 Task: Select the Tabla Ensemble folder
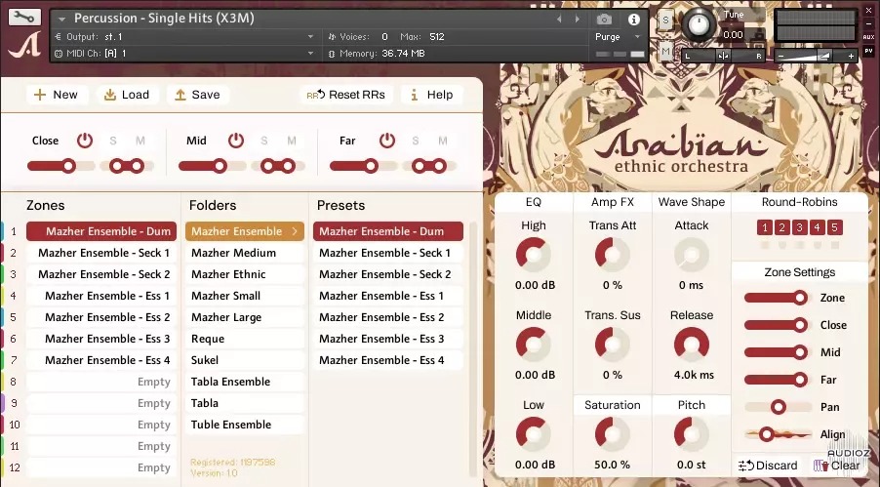(245, 382)
